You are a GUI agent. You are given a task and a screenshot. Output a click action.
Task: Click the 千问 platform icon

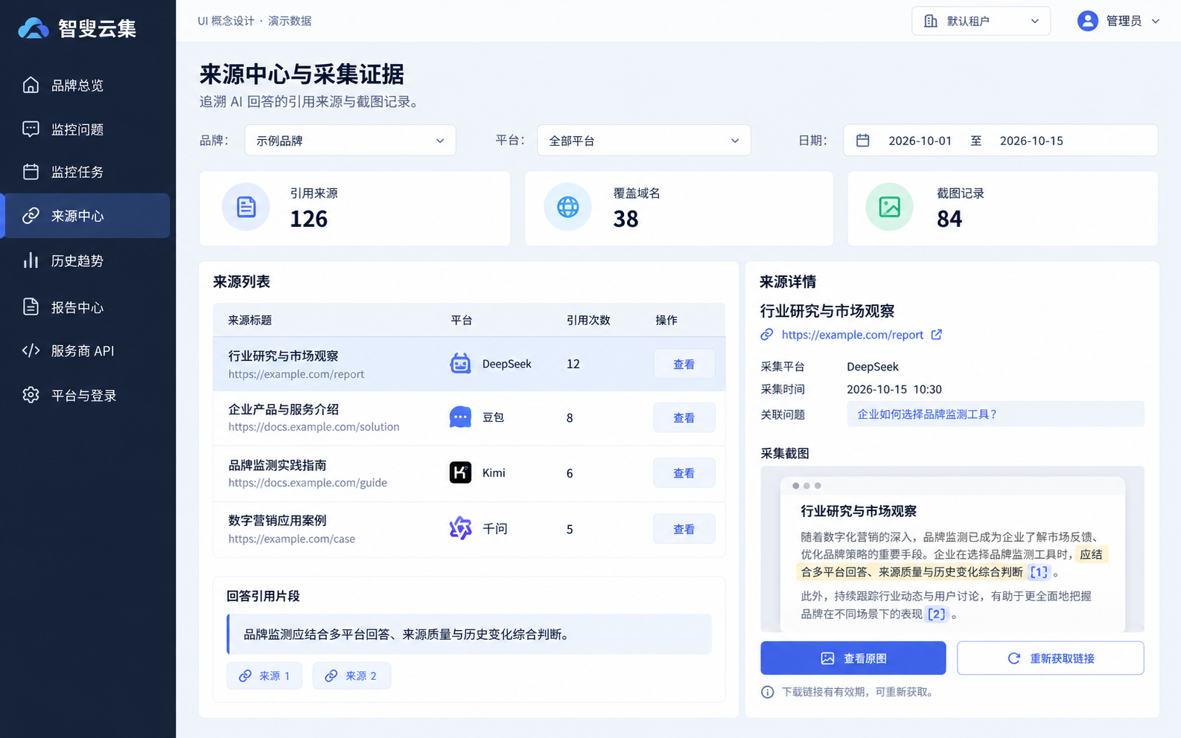click(460, 528)
